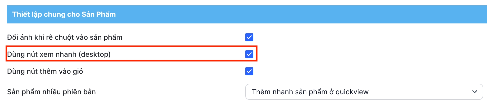The width and height of the screenshot is (487, 104).
Task: Click the 'Thiết lập chung cho Sản Phẩm' header
Action: pos(64,14)
